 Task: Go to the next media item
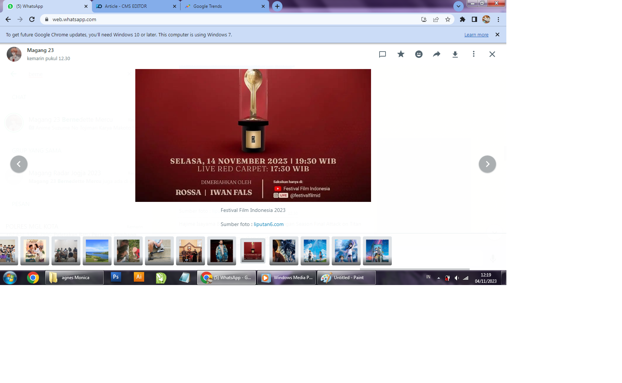[x=487, y=164]
